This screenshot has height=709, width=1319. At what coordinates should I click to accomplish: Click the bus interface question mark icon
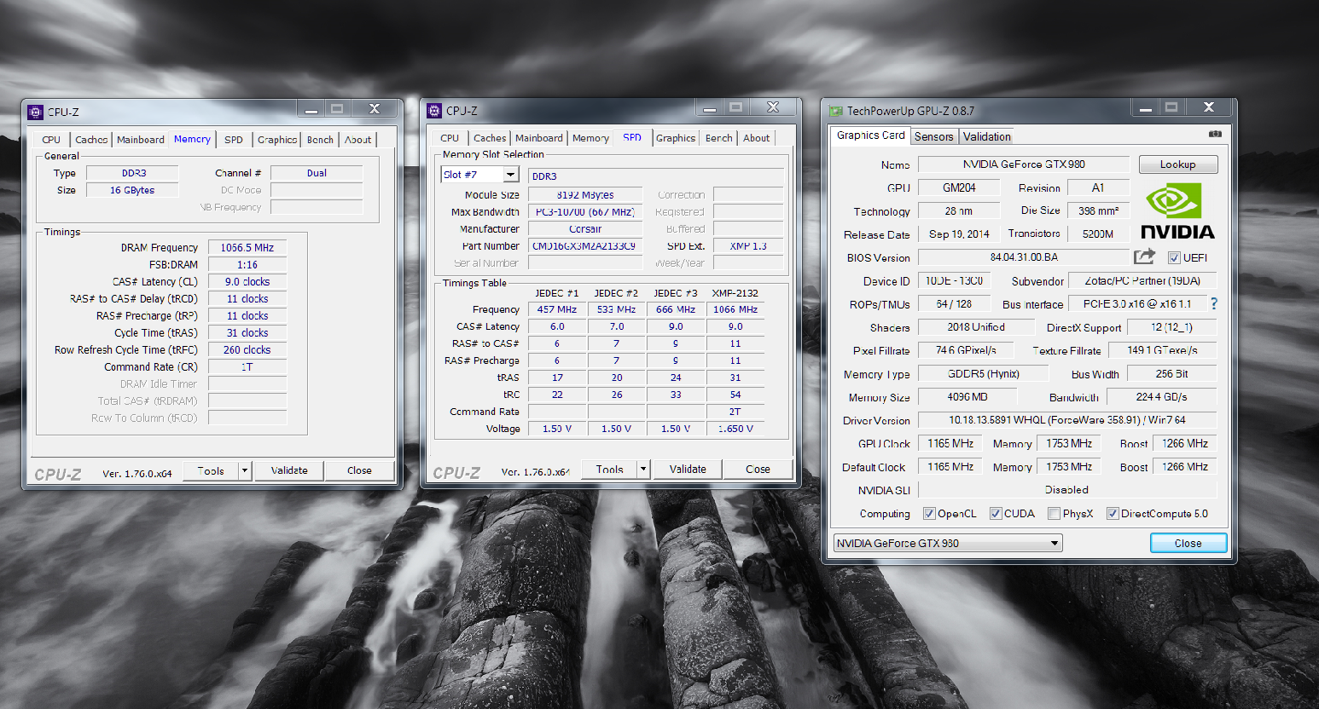(x=1214, y=303)
